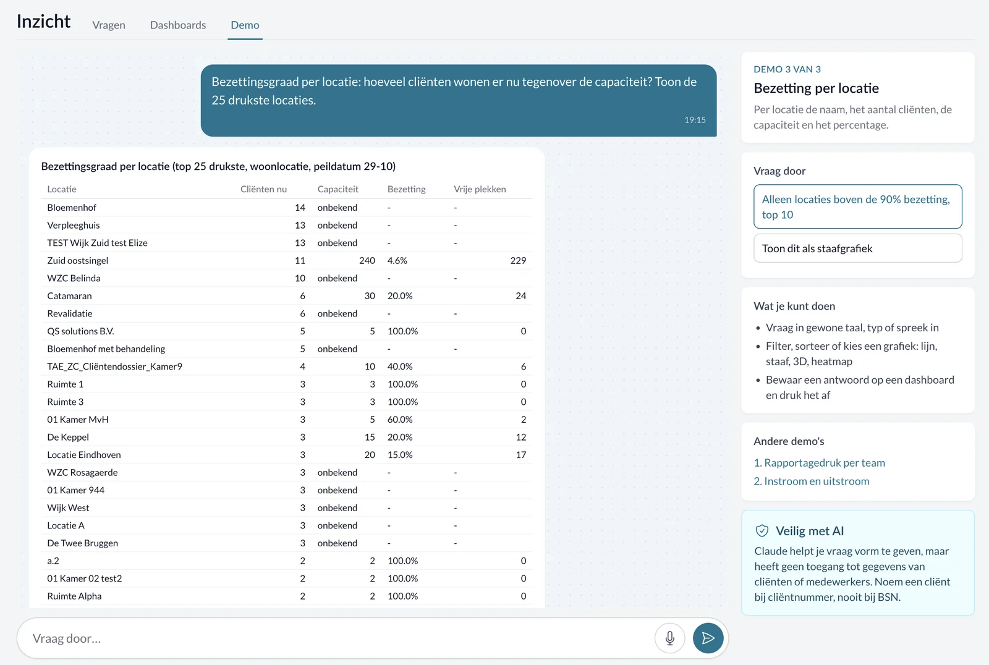
Task: Click 'Toon dit als staafgrafiek' suggestion
Action: point(858,248)
